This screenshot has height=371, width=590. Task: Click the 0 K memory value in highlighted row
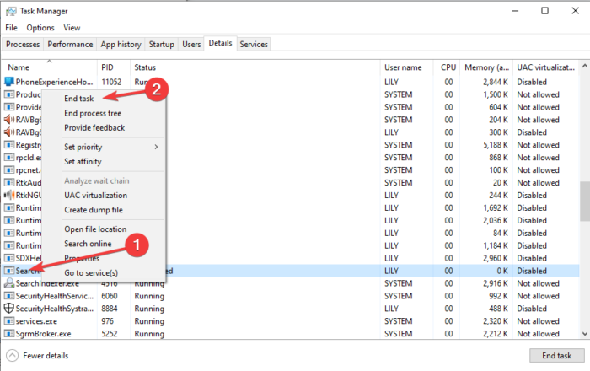[x=502, y=271]
